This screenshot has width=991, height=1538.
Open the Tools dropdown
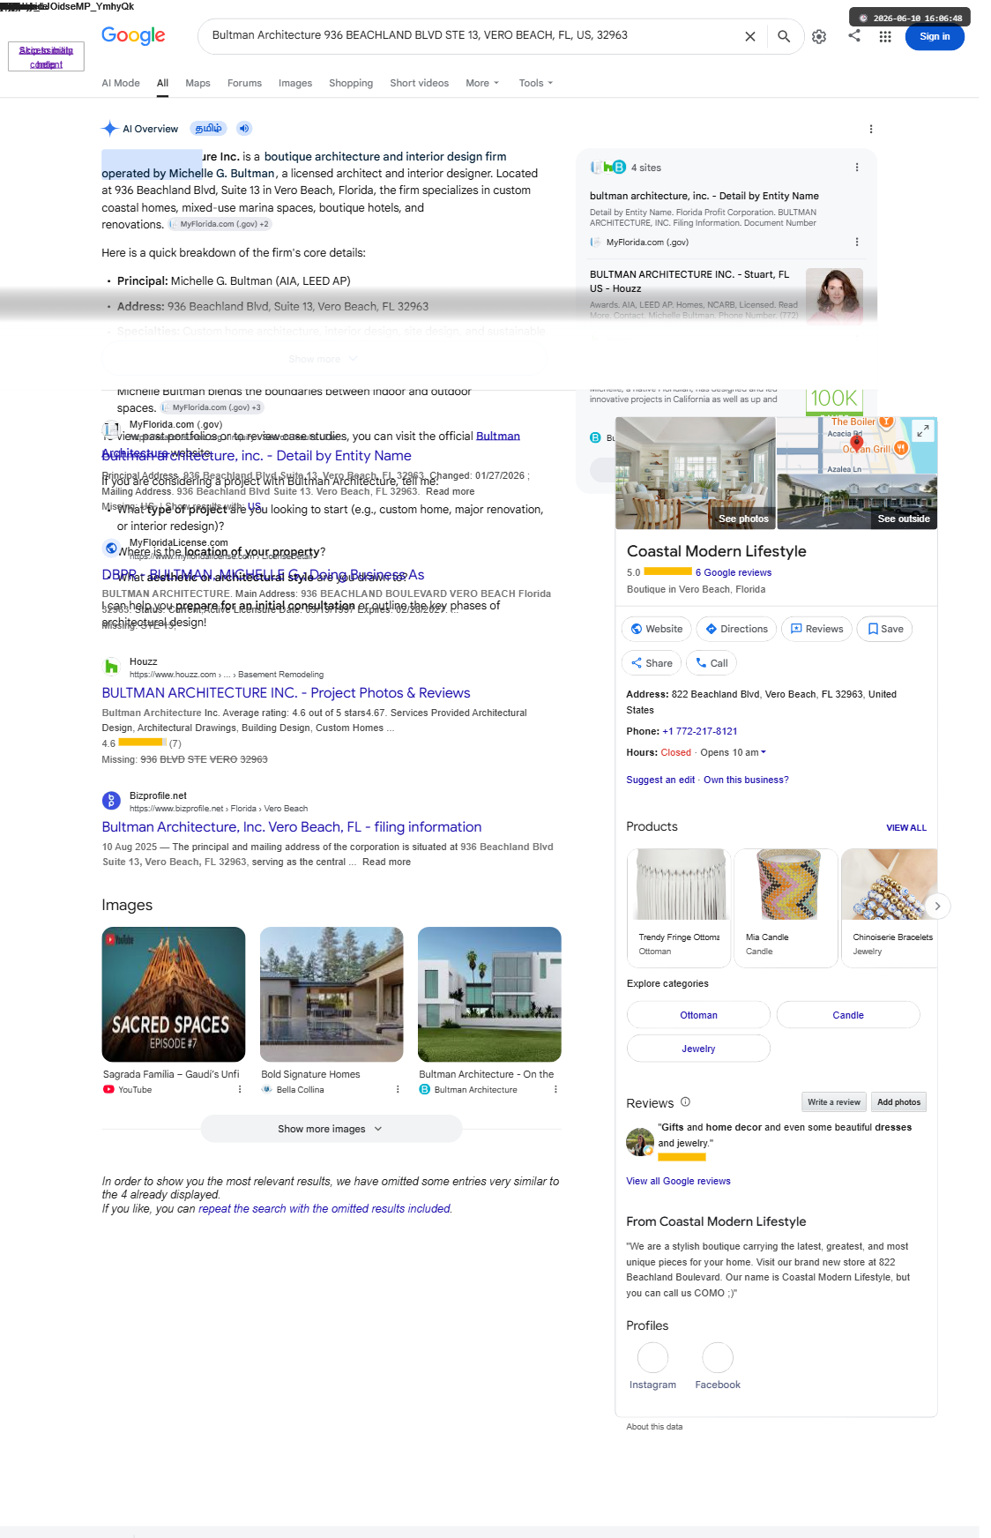tap(536, 83)
